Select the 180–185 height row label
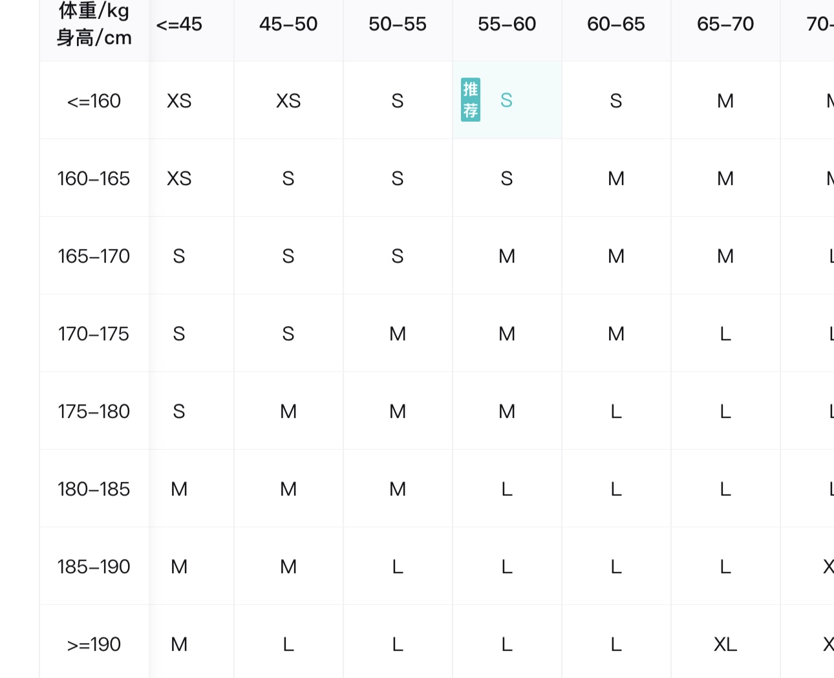 pyautogui.click(x=94, y=489)
